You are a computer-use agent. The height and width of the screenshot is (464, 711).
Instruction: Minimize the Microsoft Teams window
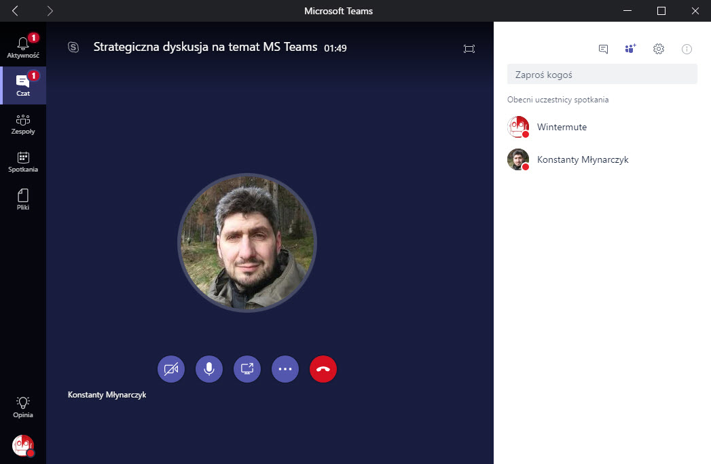pyautogui.click(x=627, y=11)
